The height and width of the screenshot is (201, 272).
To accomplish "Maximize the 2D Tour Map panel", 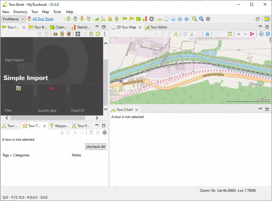I will point(267,27).
